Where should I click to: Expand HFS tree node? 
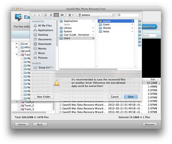pos(17,47)
